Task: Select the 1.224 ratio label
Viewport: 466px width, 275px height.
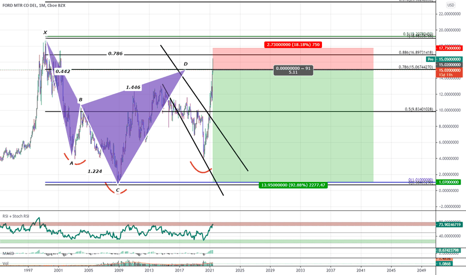Action: pos(95,171)
